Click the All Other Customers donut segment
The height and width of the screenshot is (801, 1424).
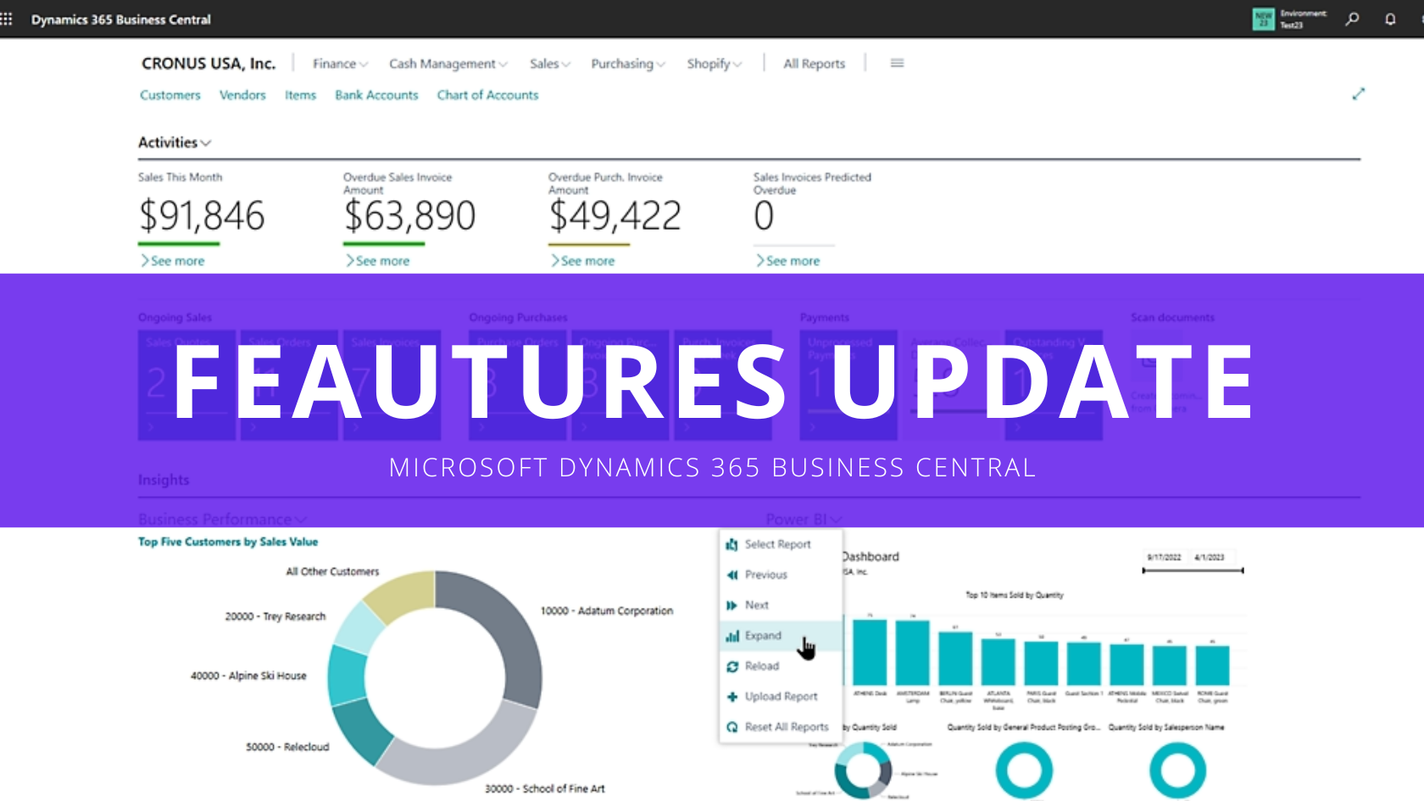[403, 594]
